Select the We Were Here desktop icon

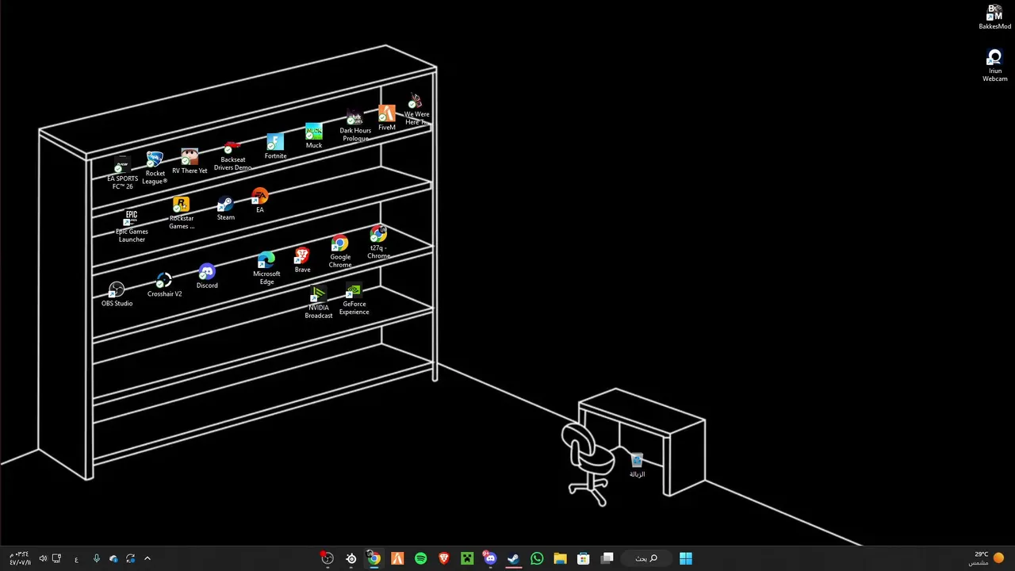416,110
